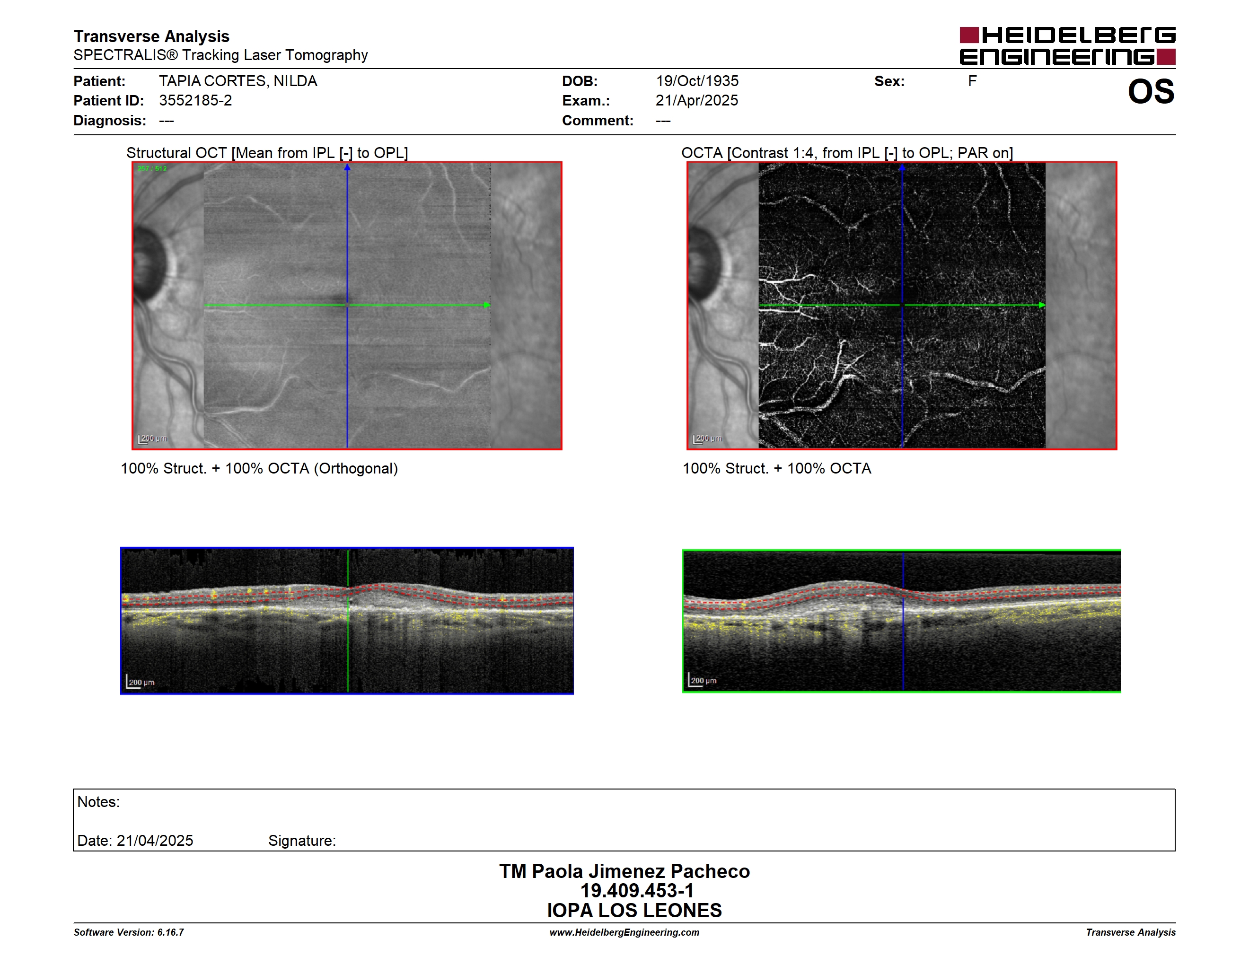
Task: Click footer 'Transverse Analysis' text at right
Action: point(1131,932)
